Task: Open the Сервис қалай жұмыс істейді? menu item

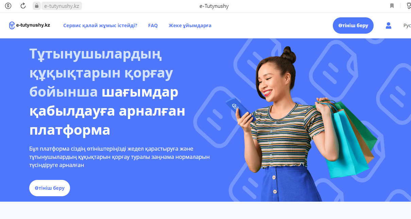Action: [x=100, y=26]
